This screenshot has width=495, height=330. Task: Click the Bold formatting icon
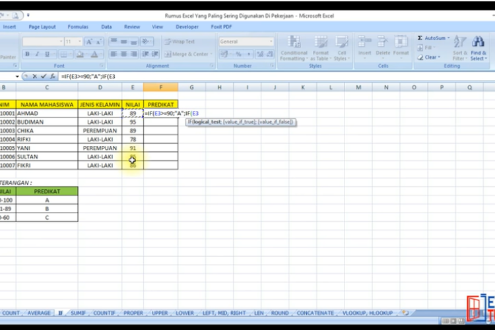[28, 54]
